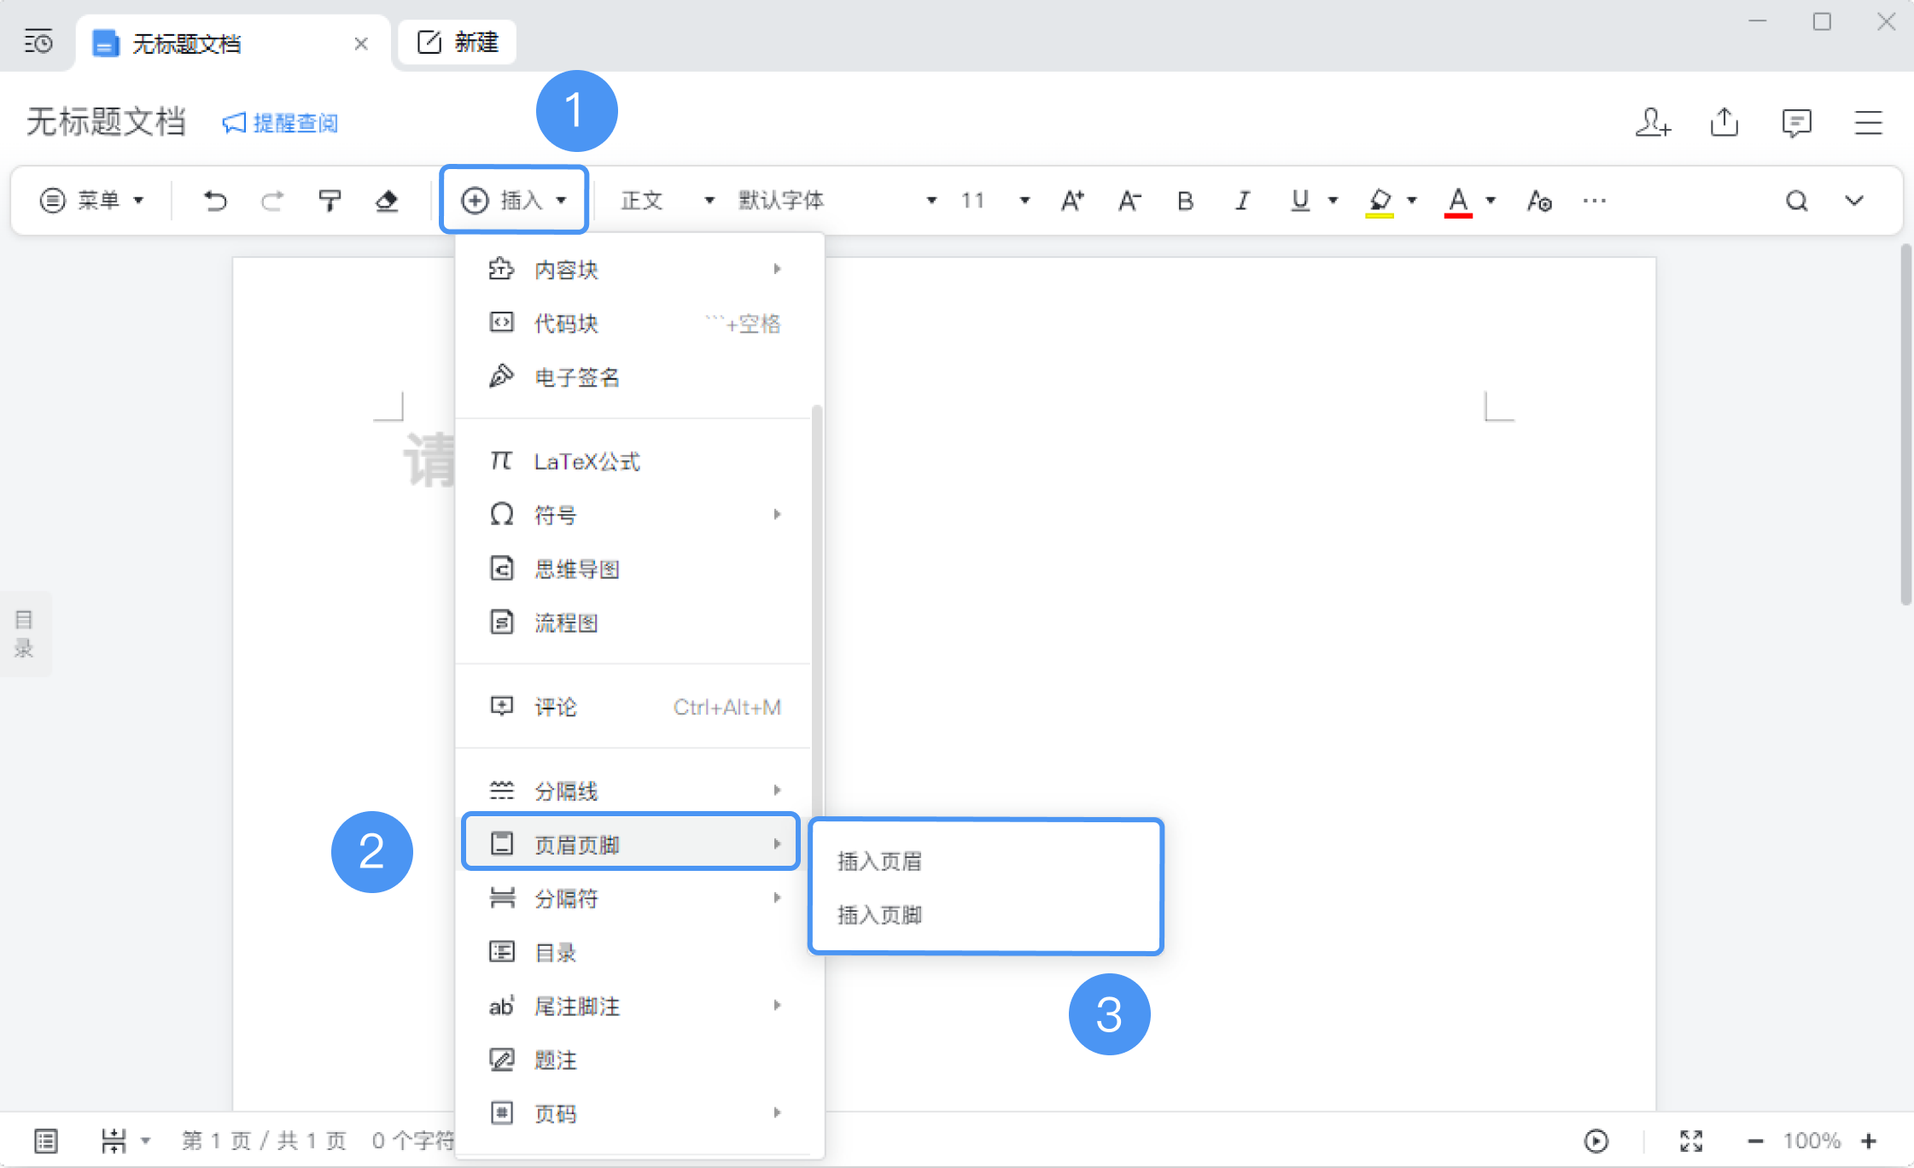Open the recent documents sidebar icon
The image size is (1914, 1168).
[38, 41]
